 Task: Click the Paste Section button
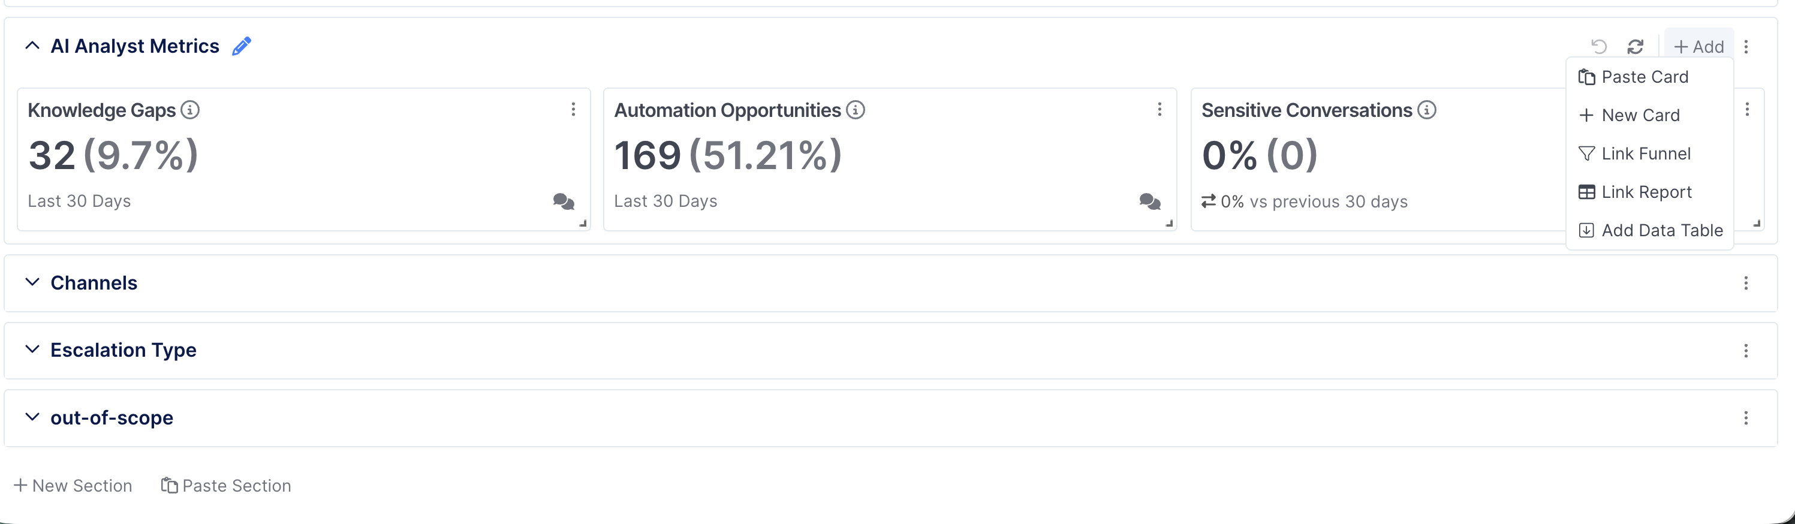tap(226, 486)
